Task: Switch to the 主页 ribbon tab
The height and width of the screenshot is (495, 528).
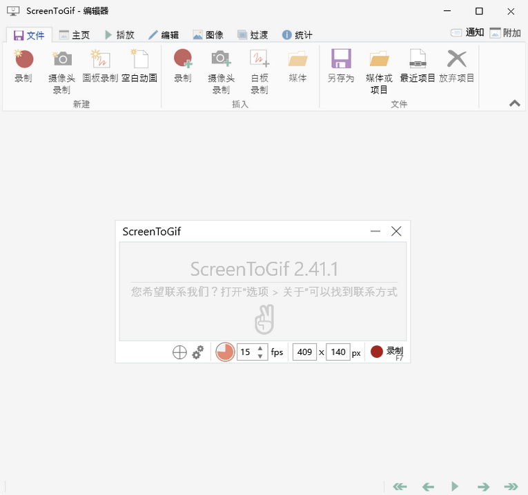Action: [x=74, y=35]
